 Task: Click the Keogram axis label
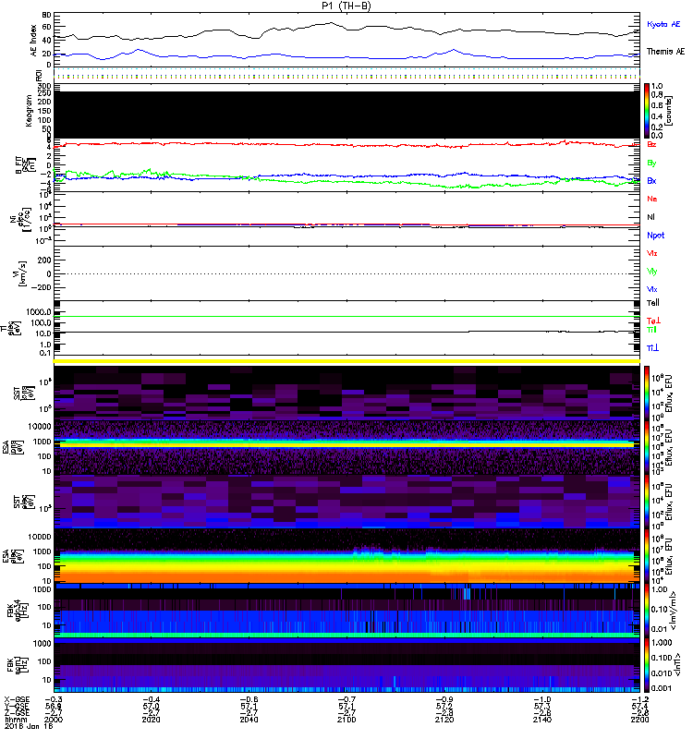pyautogui.click(x=29, y=111)
